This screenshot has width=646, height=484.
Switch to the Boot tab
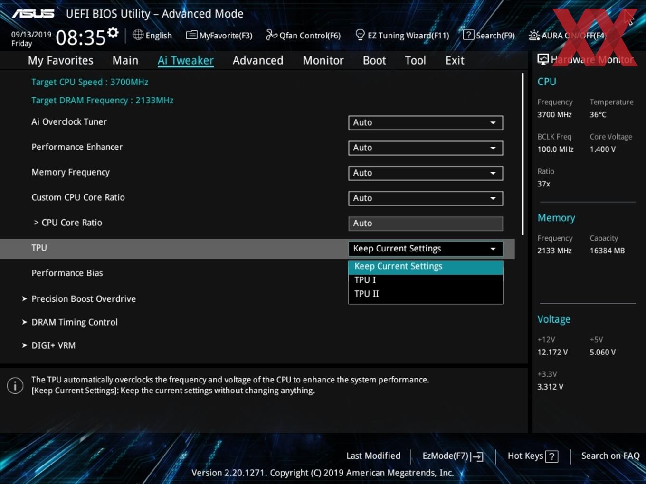pyautogui.click(x=374, y=60)
